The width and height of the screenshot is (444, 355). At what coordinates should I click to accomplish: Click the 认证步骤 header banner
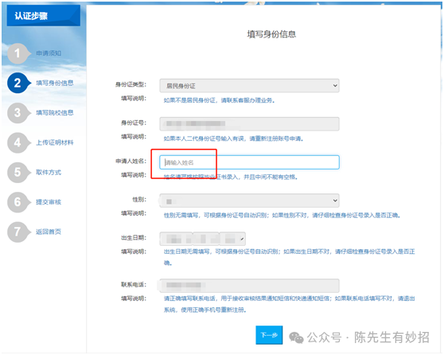pyautogui.click(x=44, y=16)
